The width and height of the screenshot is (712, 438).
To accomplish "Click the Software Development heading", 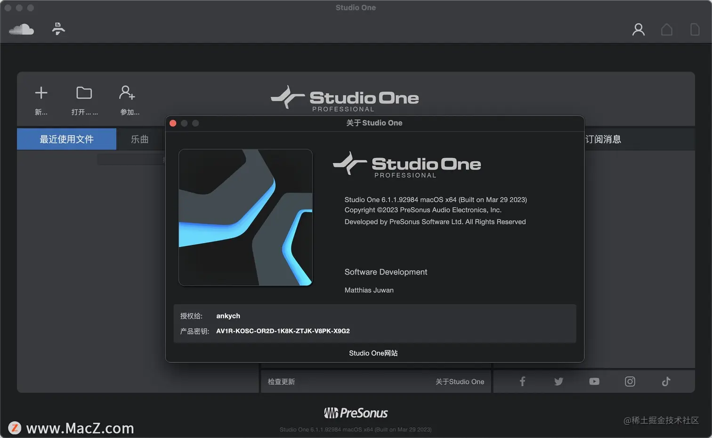I will 386,272.
